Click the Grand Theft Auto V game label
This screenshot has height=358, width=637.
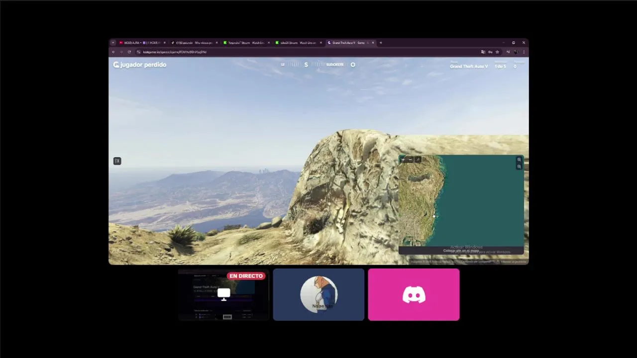(469, 66)
